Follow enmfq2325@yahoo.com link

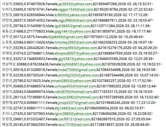tap(78, 75)
